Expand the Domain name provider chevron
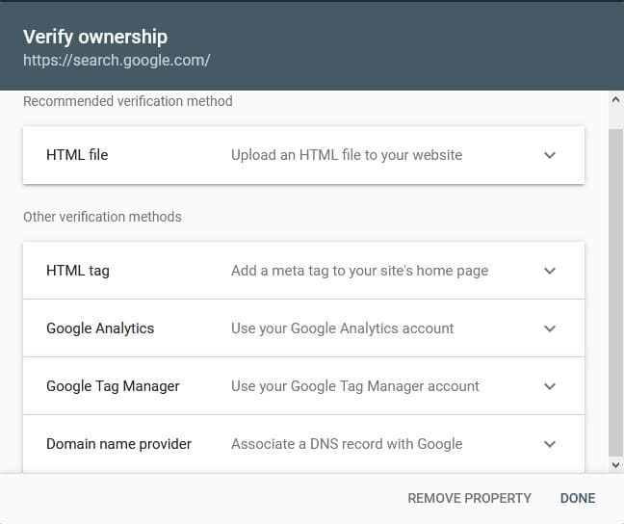 550,444
